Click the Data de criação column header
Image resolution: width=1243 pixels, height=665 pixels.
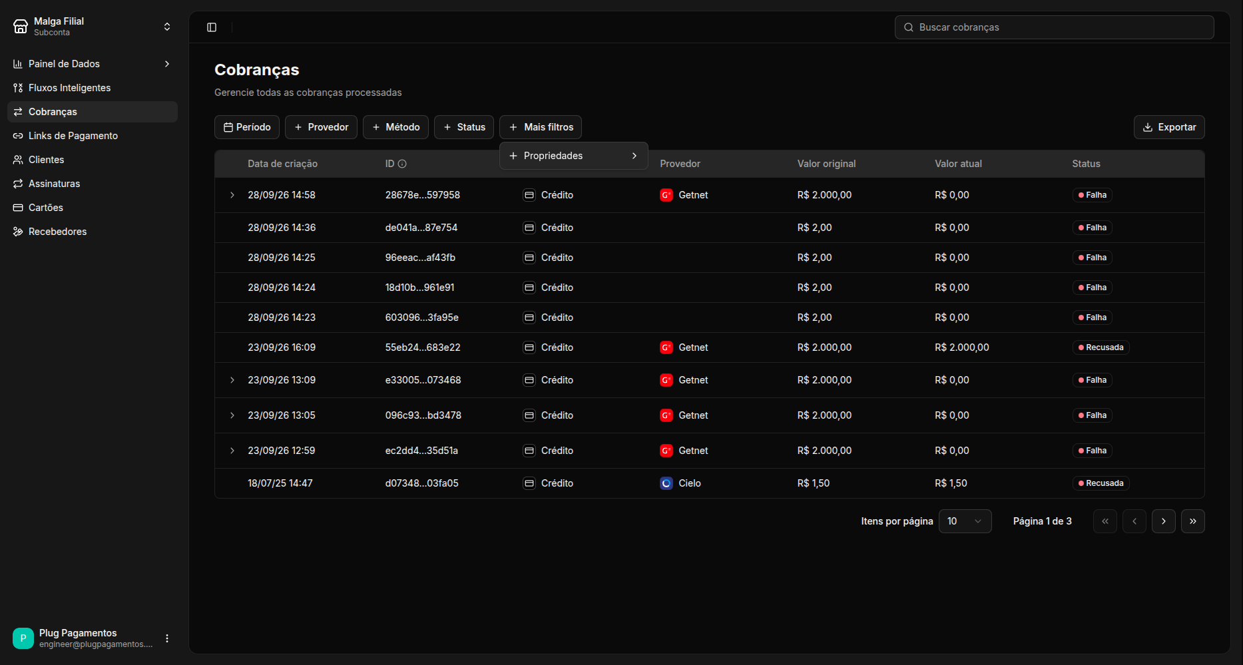click(282, 164)
